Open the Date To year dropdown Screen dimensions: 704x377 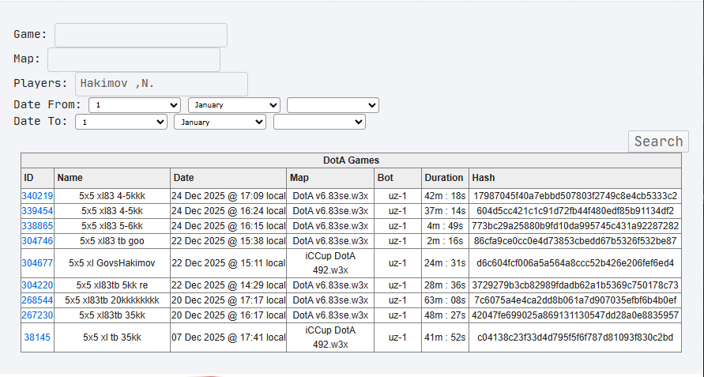319,122
